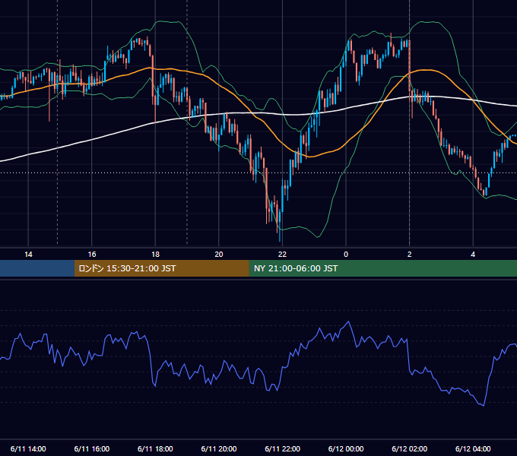Click the '6/12 02:00' date label
The width and height of the screenshot is (517, 456).
click(410, 448)
